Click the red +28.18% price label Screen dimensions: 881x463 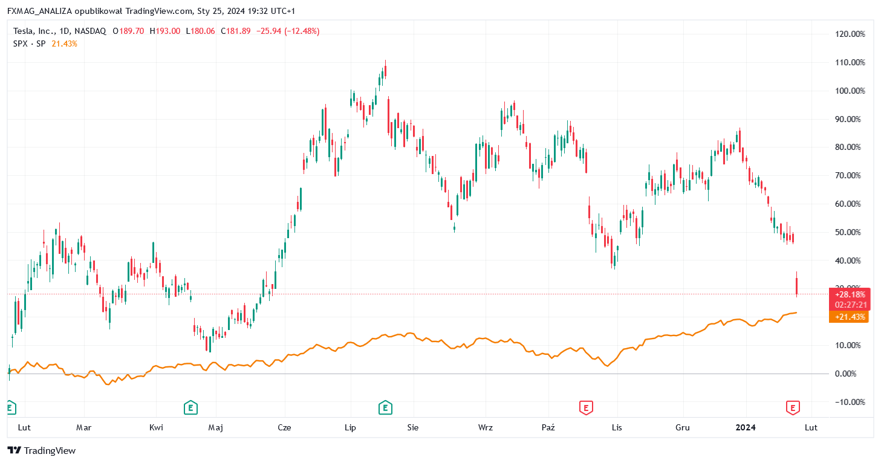[x=851, y=294]
